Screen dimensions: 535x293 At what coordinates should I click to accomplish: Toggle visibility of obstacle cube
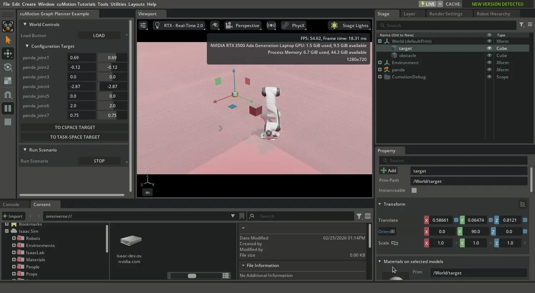489,56
